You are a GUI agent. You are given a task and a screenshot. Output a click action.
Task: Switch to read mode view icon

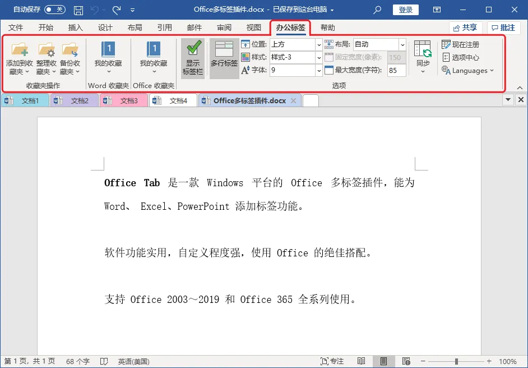click(362, 361)
